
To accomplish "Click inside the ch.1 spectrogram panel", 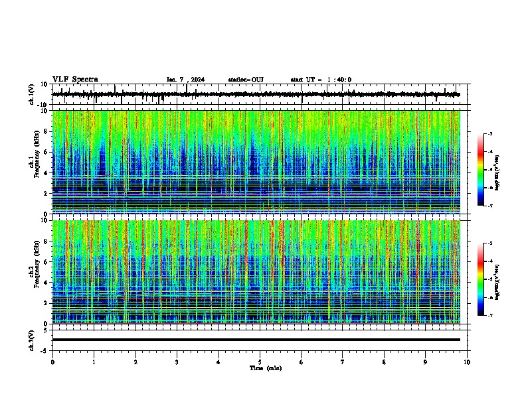I will [256, 162].
